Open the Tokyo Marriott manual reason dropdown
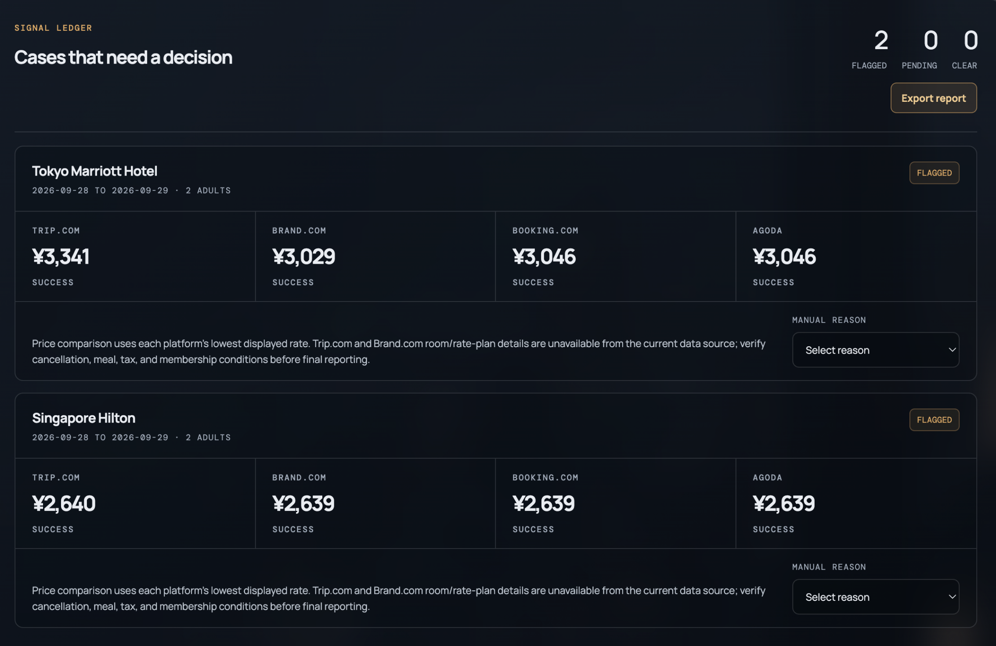 pos(875,350)
